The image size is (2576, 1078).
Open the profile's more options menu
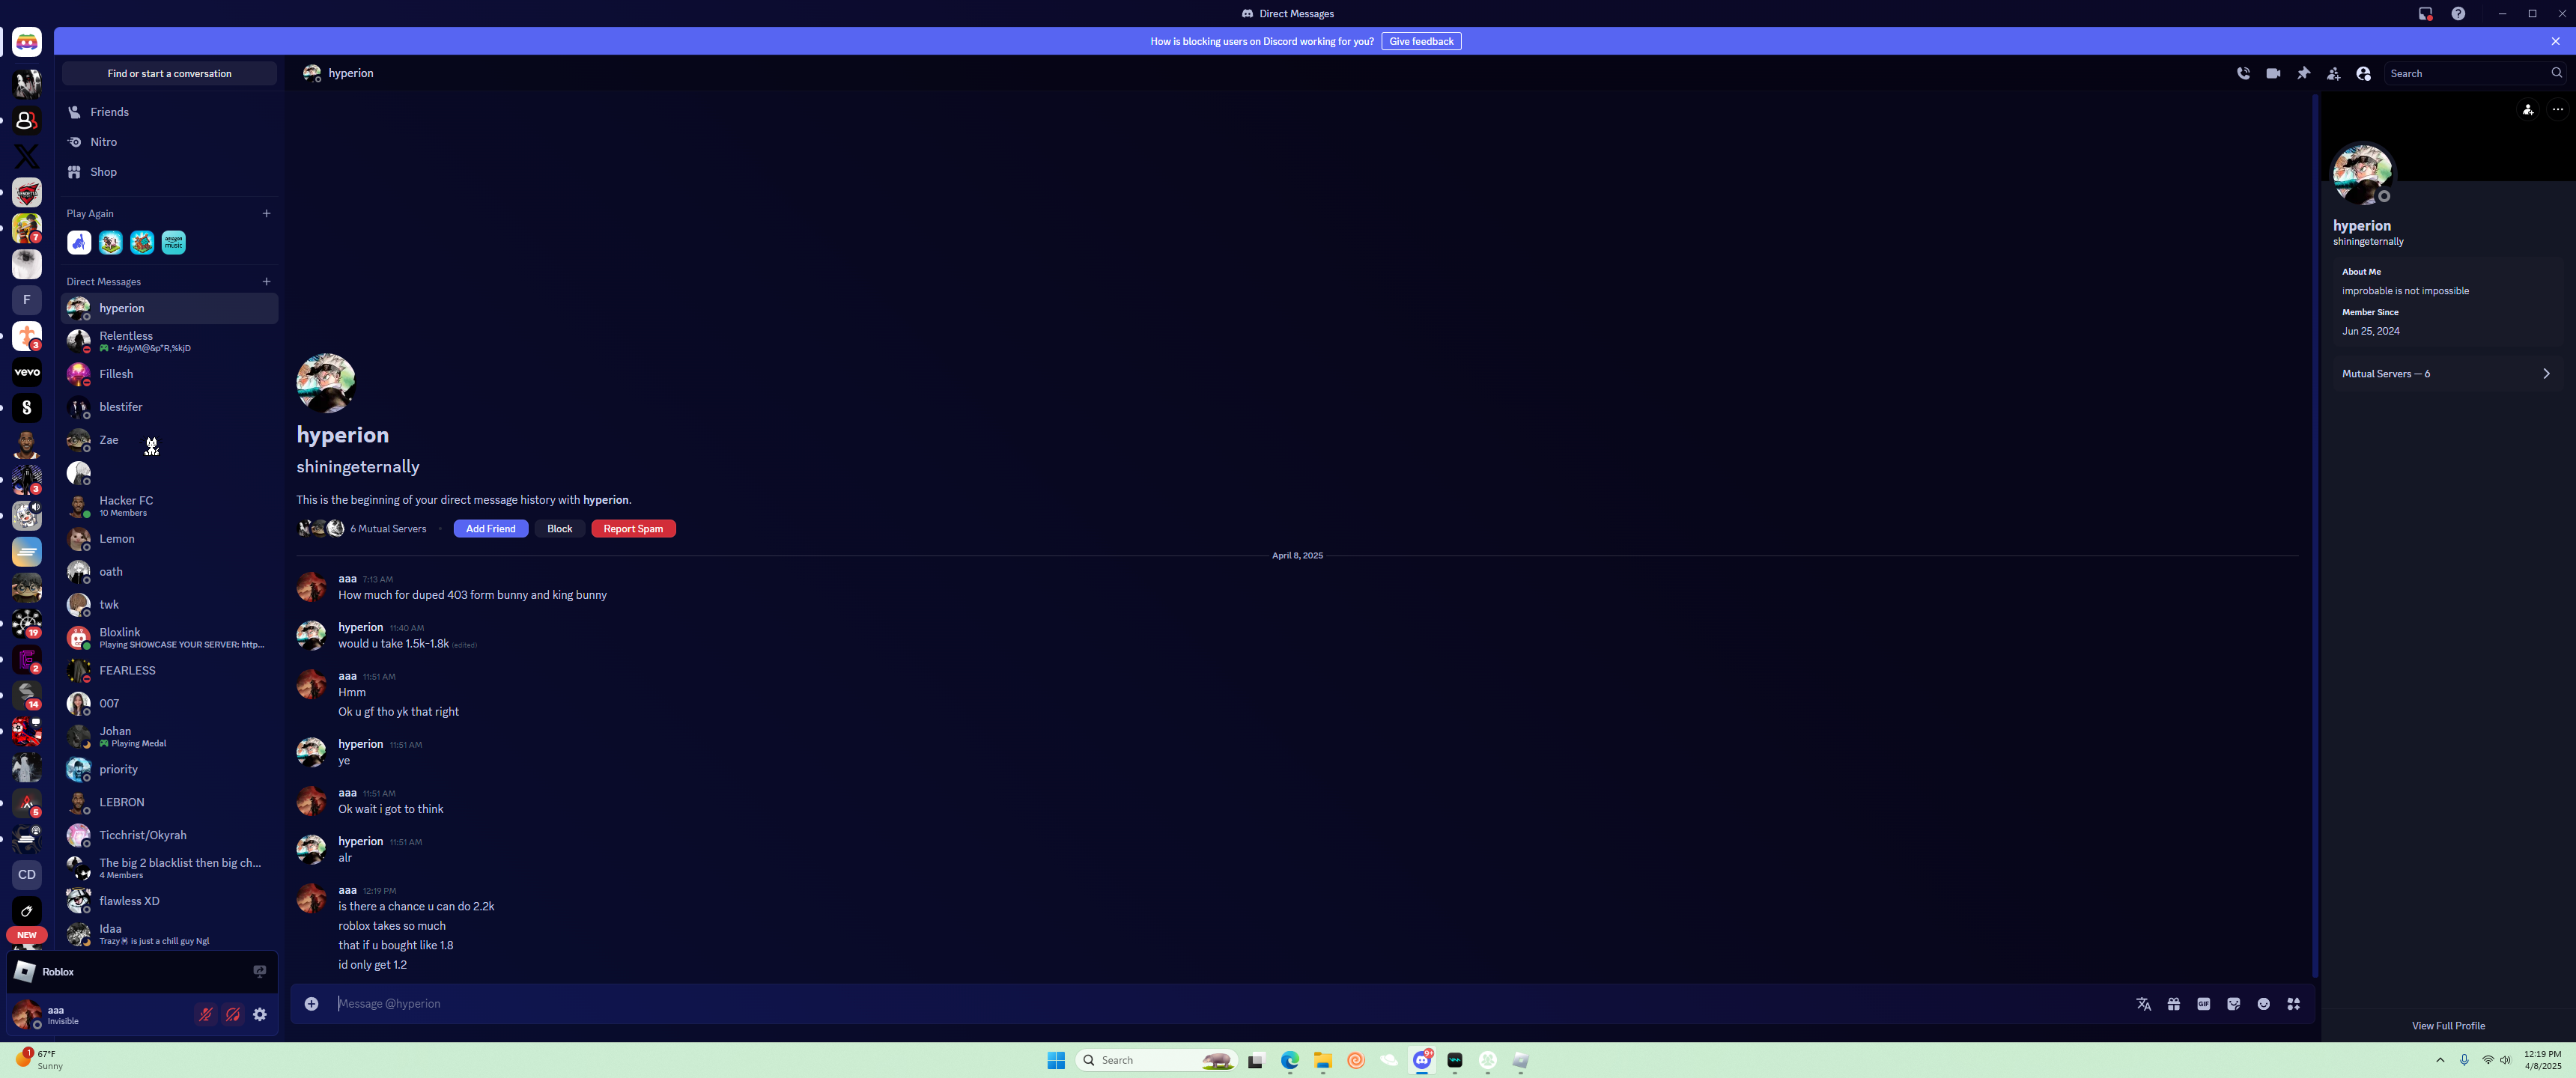coord(2557,109)
